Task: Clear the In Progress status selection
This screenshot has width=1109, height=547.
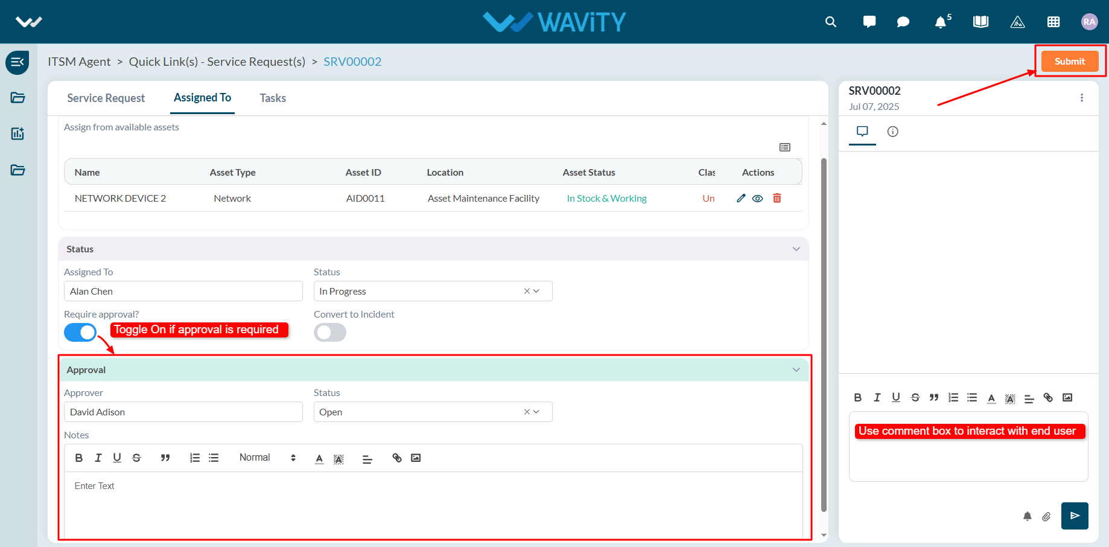Action: pyautogui.click(x=527, y=291)
